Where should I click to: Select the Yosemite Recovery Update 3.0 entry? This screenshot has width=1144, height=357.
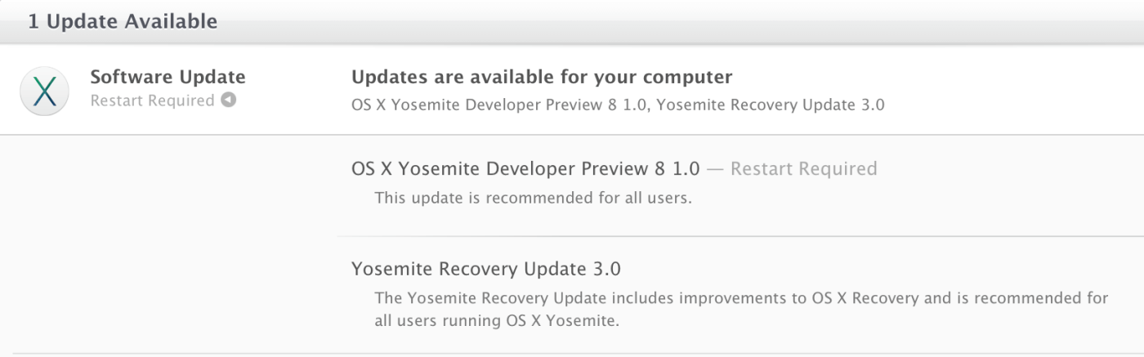coord(485,269)
